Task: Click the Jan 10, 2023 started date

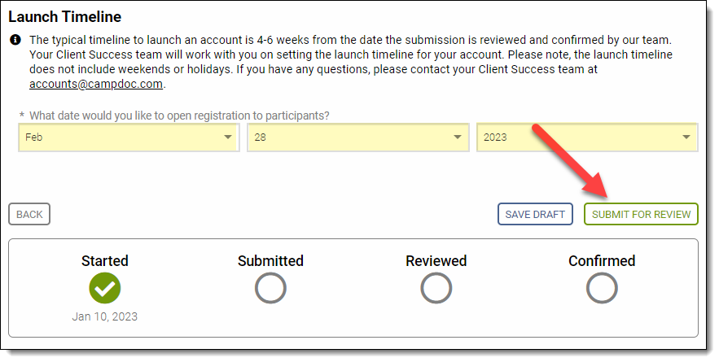Action: 105,316
